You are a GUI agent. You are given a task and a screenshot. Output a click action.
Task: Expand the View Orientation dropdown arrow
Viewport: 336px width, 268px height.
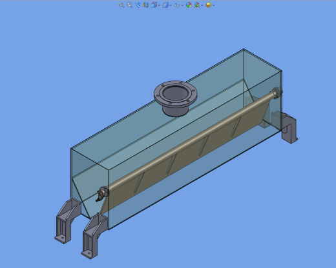[159, 5]
